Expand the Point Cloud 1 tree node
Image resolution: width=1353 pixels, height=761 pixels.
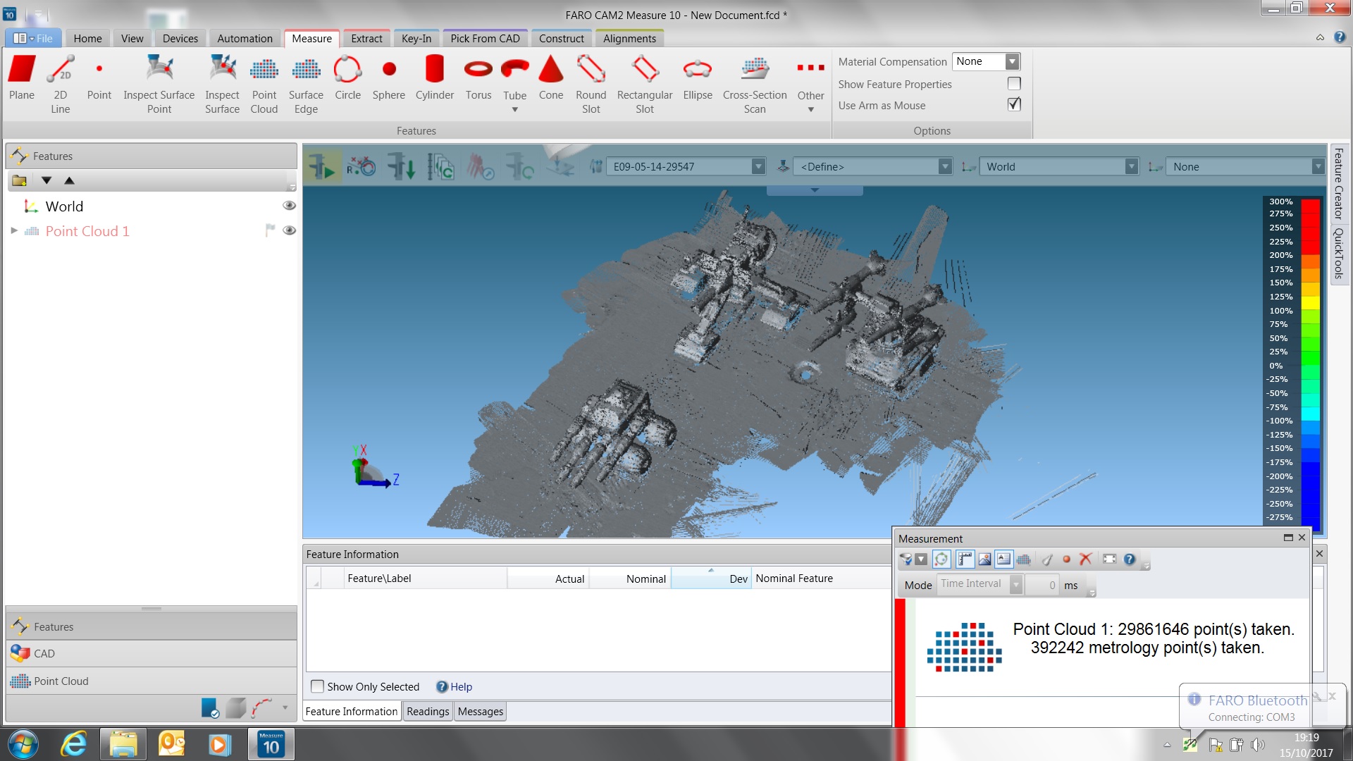pos(13,230)
